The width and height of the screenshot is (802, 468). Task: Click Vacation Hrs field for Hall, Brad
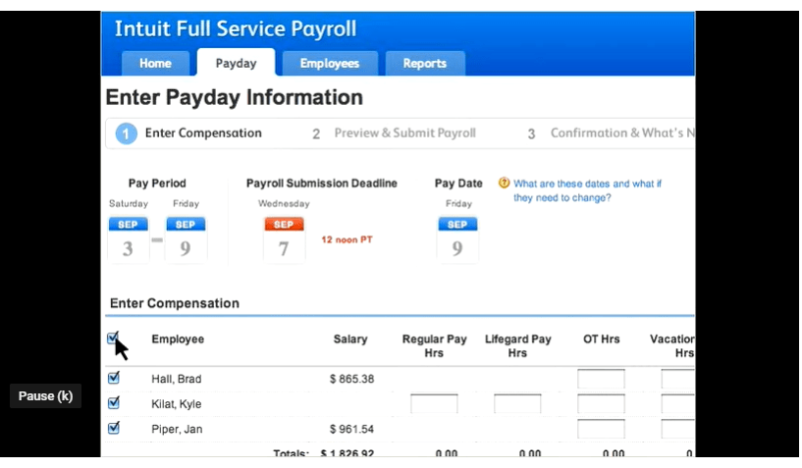[677, 379]
